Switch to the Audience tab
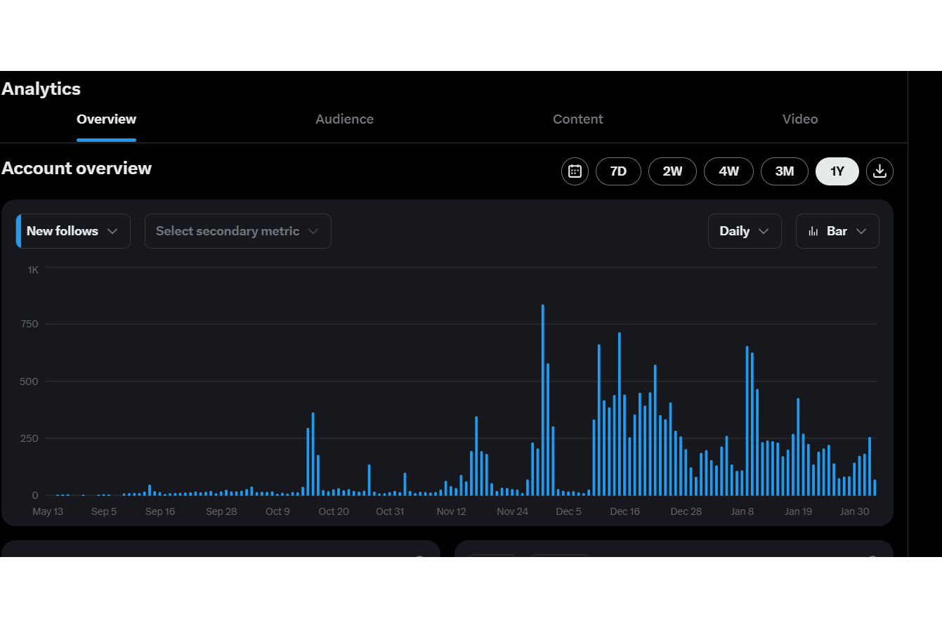Viewport: 942px width, 628px height. click(344, 119)
